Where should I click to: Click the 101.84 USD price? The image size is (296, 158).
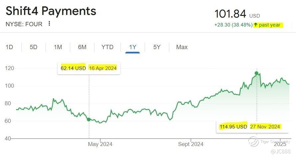237,14
